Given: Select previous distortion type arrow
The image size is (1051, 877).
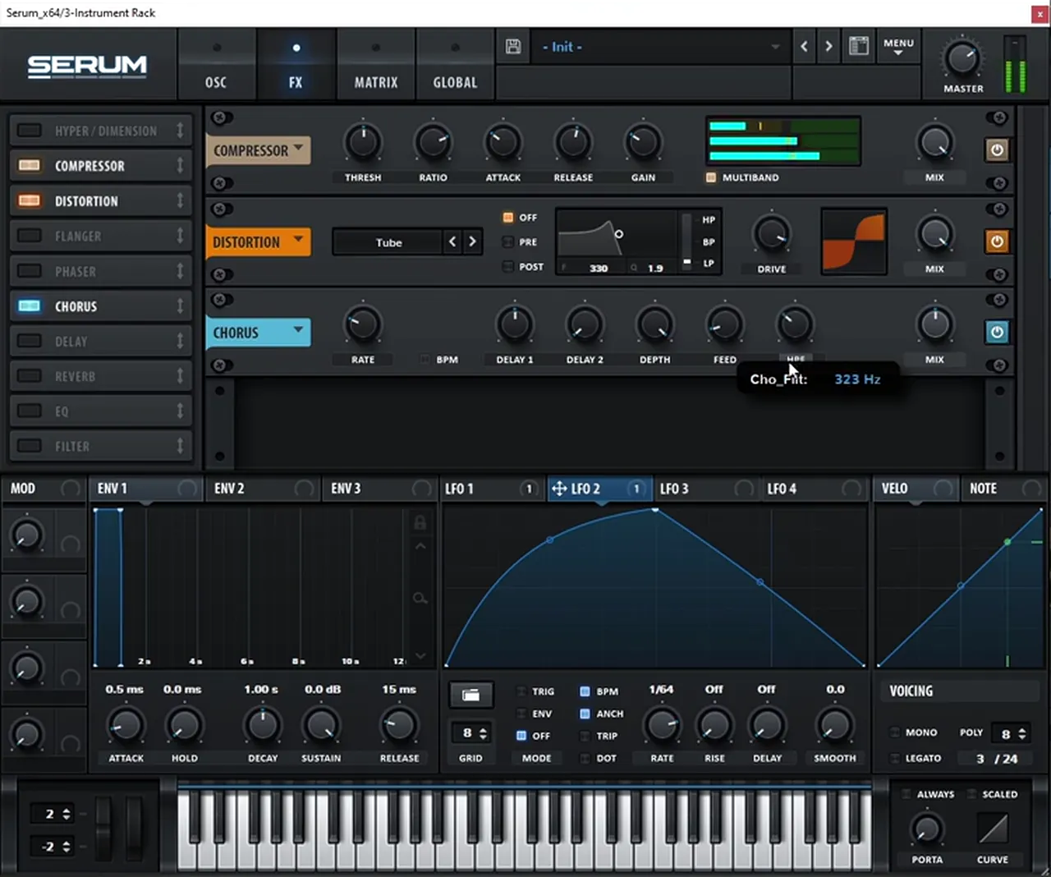Looking at the screenshot, I should (452, 241).
